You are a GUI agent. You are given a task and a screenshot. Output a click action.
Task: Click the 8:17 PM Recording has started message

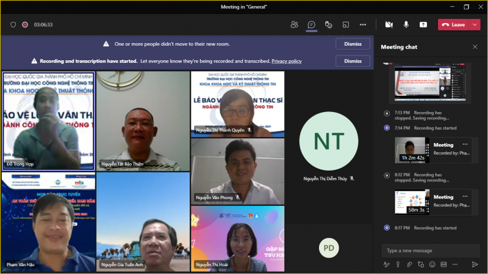pyautogui.click(x=425, y=228)
